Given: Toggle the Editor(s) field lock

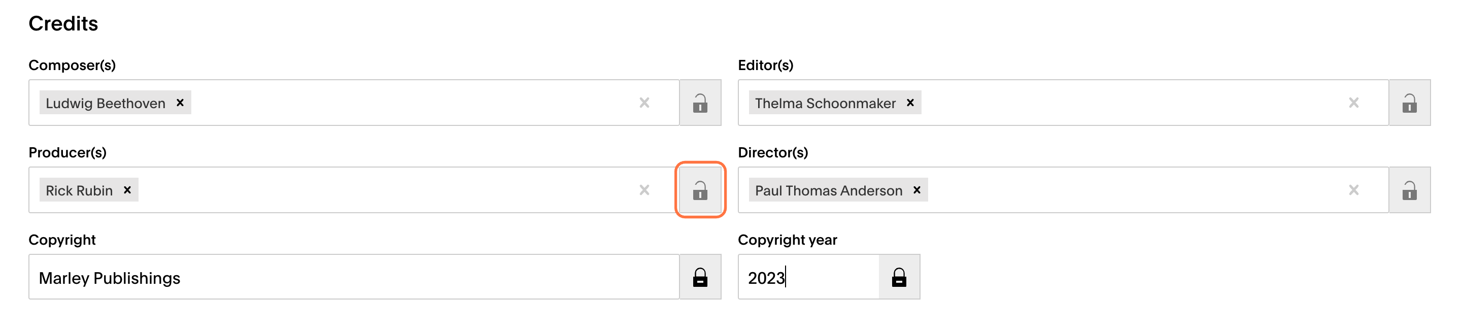Looking at the screenshot, I should click(1409, 103).
